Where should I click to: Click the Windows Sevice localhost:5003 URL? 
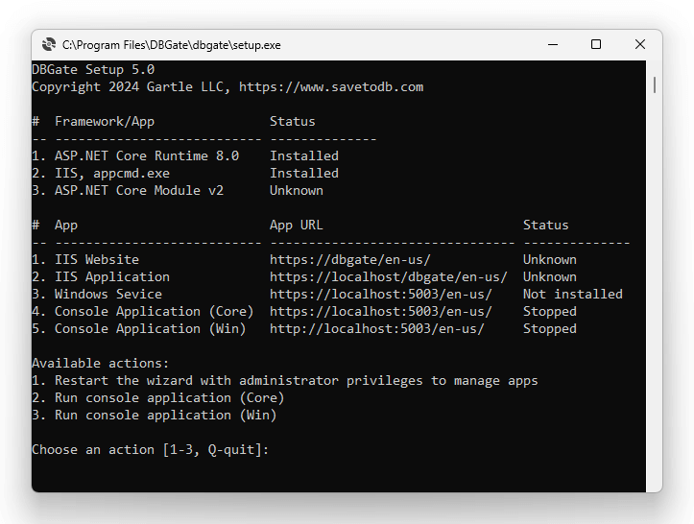381,295
